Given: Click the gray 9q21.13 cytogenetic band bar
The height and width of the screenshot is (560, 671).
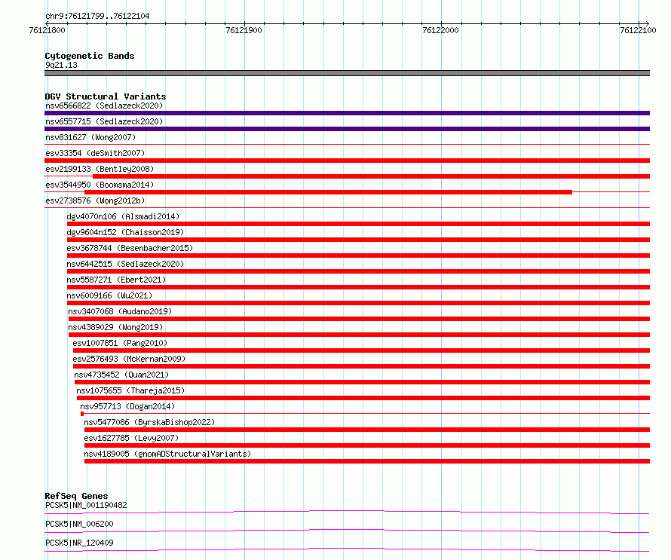Looking at the screenshot, I should [x=347, y=73].
